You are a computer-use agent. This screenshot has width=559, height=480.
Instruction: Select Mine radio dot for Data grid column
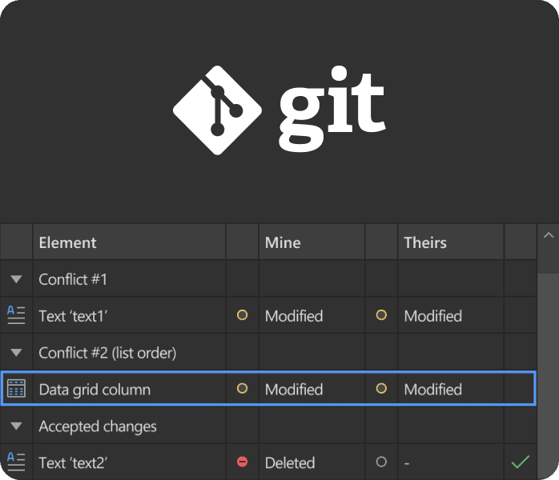(x=242, y=389)
